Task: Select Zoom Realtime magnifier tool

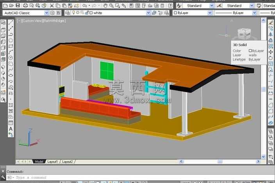Action: coord(111,6)
